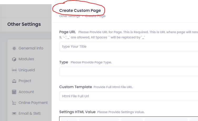Screen dimensions: 198x121
Task: Open the Online Payment settings
Action: (x=33, y=103)
